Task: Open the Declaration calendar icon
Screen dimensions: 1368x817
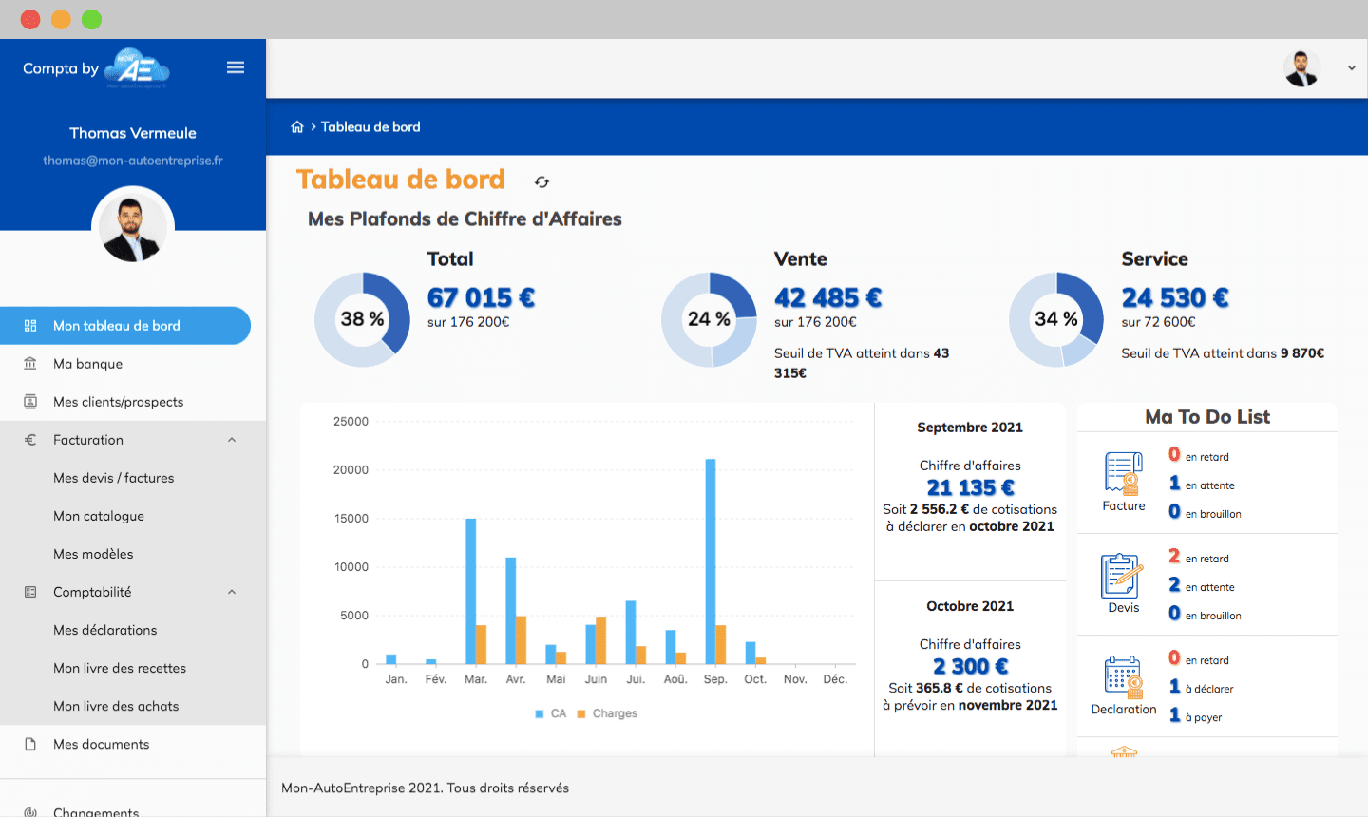Action: click(1122, 676)
